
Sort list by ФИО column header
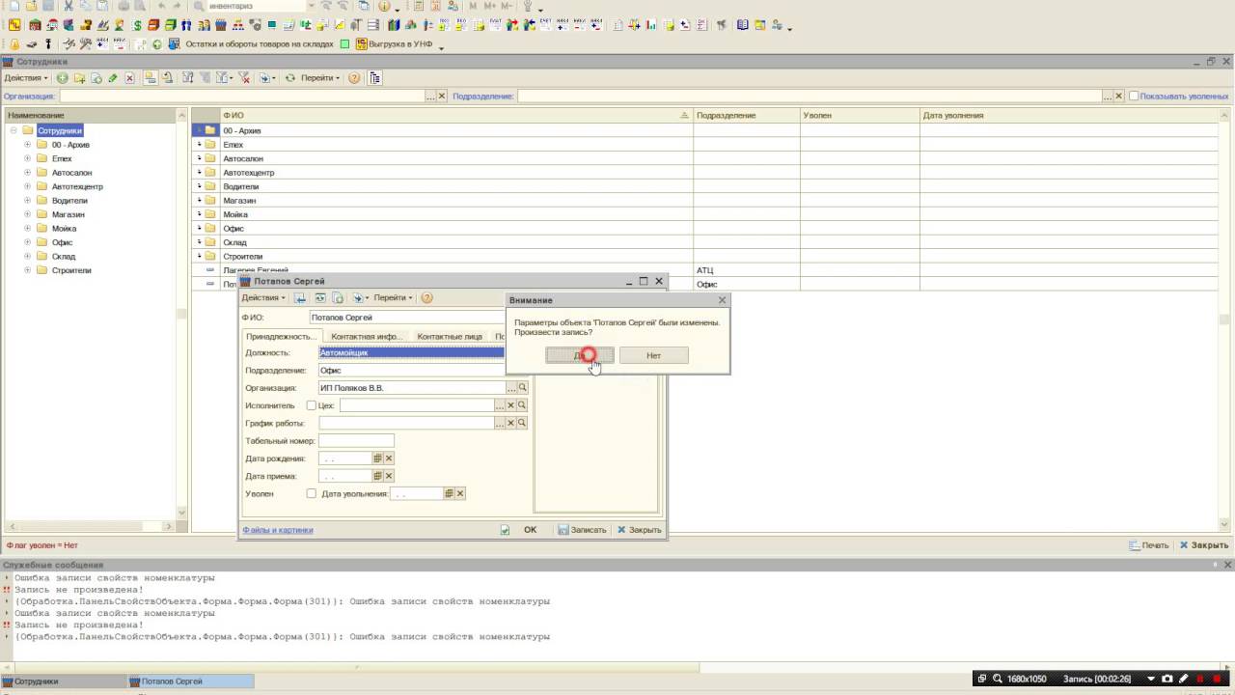455,116
